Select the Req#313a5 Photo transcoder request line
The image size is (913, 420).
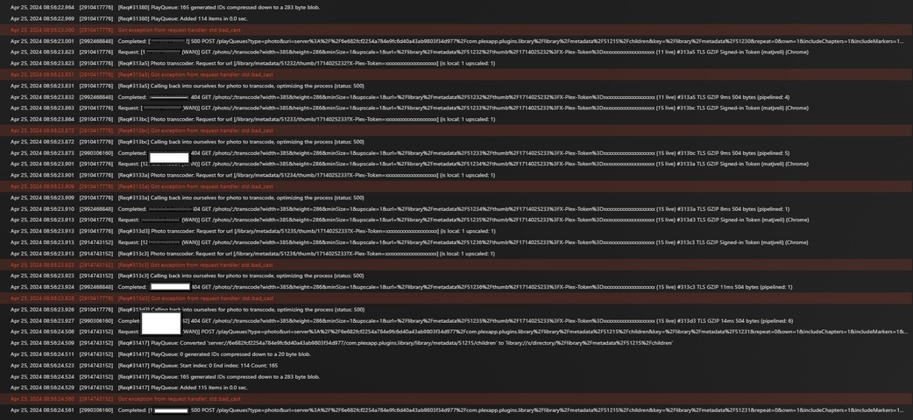[x=456, y=63]
